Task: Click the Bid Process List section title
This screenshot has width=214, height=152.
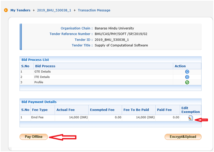Action: coord(35,60)
